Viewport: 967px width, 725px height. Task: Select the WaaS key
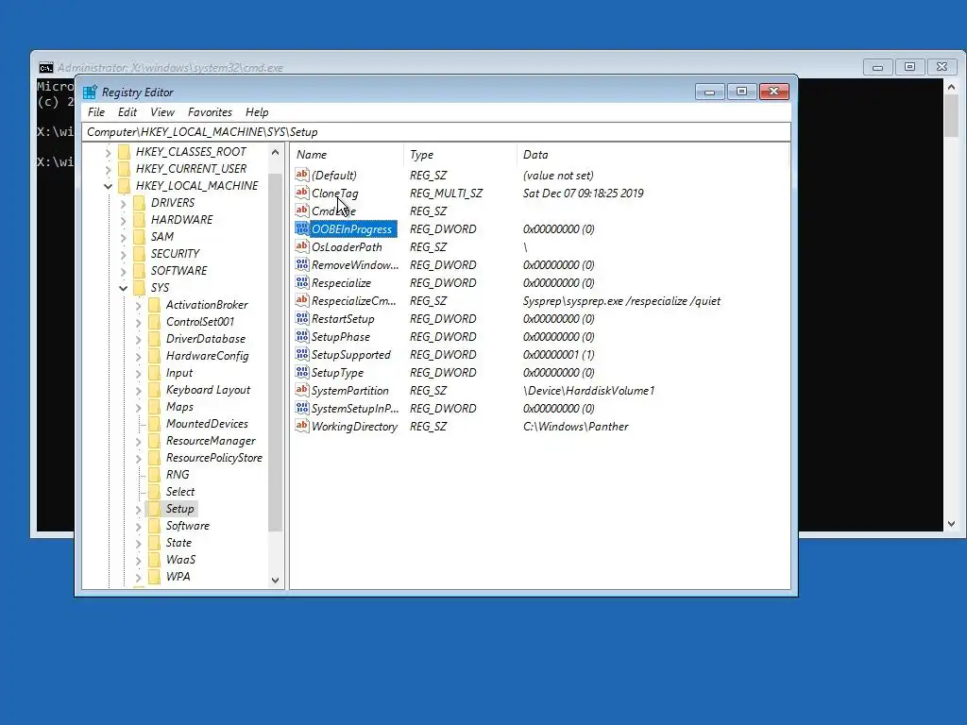[180, 560]
